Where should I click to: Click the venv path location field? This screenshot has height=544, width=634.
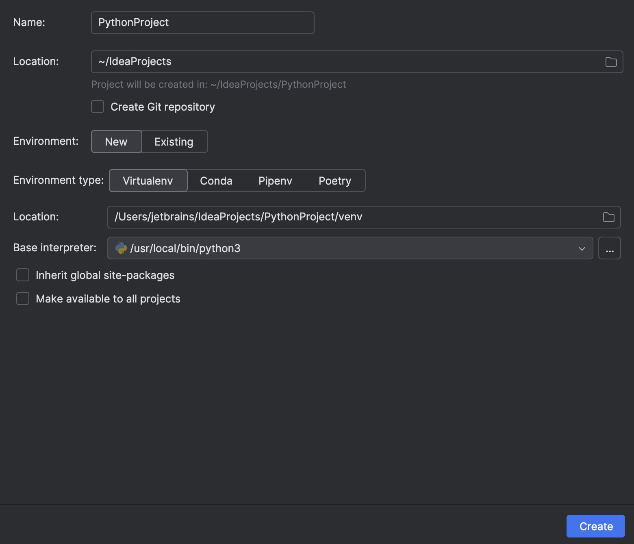[x=284, y=217]
